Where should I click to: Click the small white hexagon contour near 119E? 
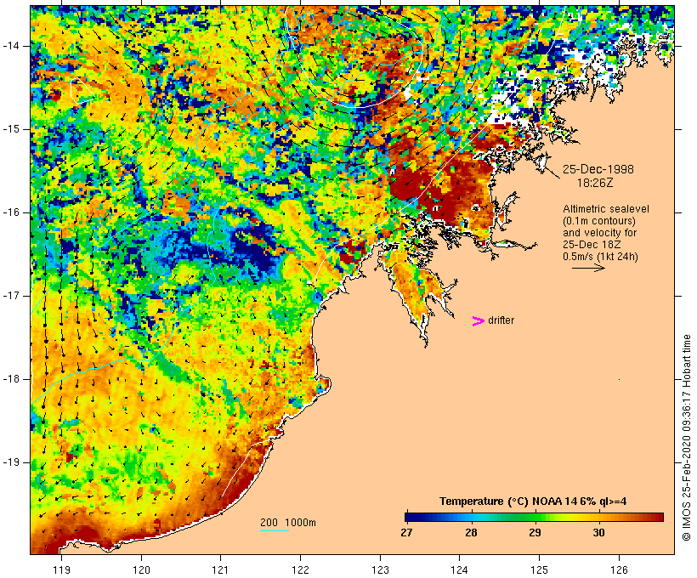point(82,91)
